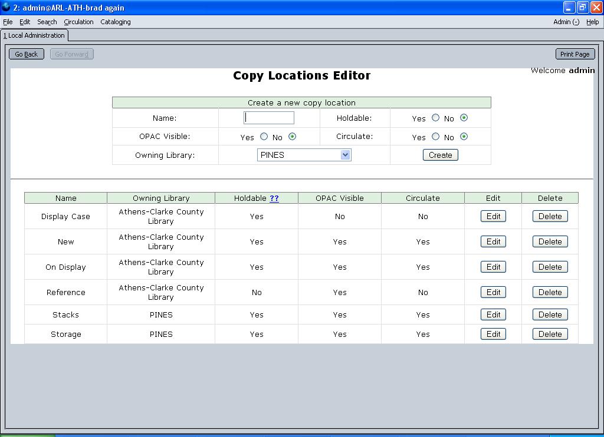Viewport: 604px width, 437px height.
Task: Open the Holdable ?? help link
Action: point(274,198)
